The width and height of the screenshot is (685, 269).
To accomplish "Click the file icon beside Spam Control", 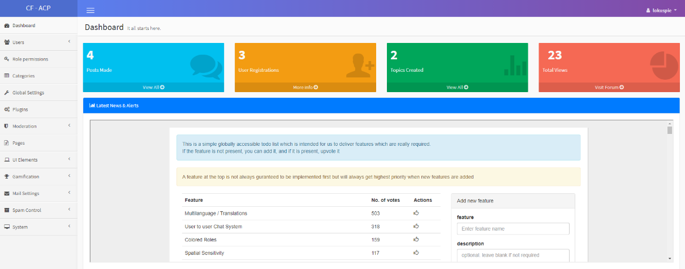I will (x=7, y=210).
